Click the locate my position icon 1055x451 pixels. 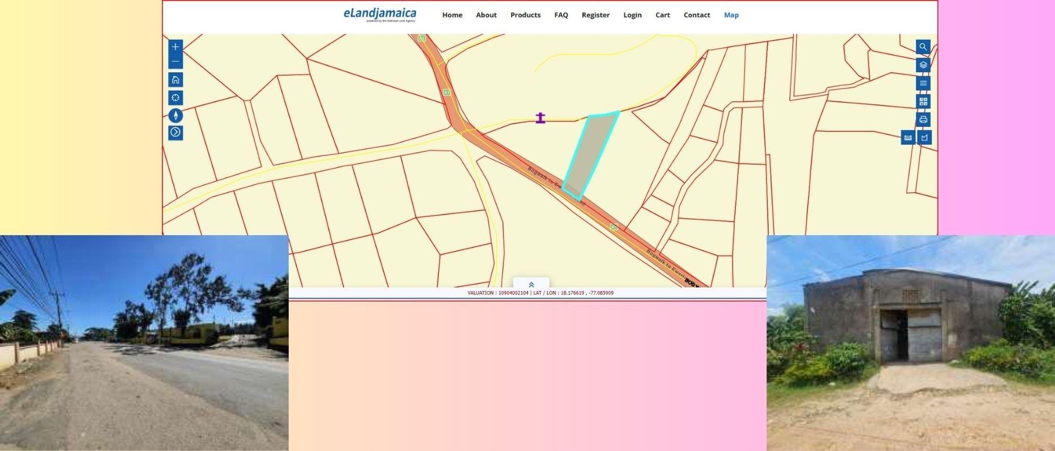(175, 98)
